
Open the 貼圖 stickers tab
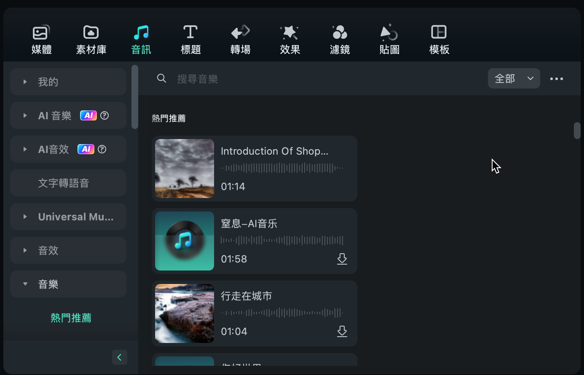tap(389, 40)
